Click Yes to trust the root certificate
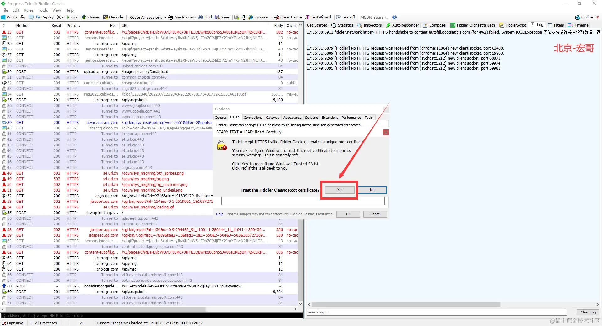This screenshot has height=326, width=602. pos(340,190)
